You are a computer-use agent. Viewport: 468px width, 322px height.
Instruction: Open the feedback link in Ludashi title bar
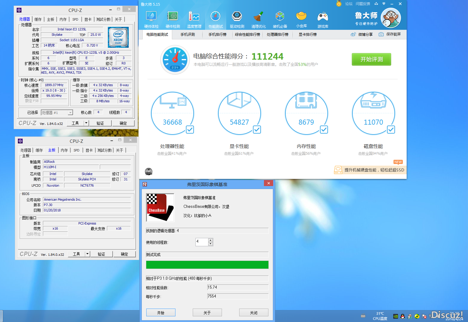pos(363,4)
